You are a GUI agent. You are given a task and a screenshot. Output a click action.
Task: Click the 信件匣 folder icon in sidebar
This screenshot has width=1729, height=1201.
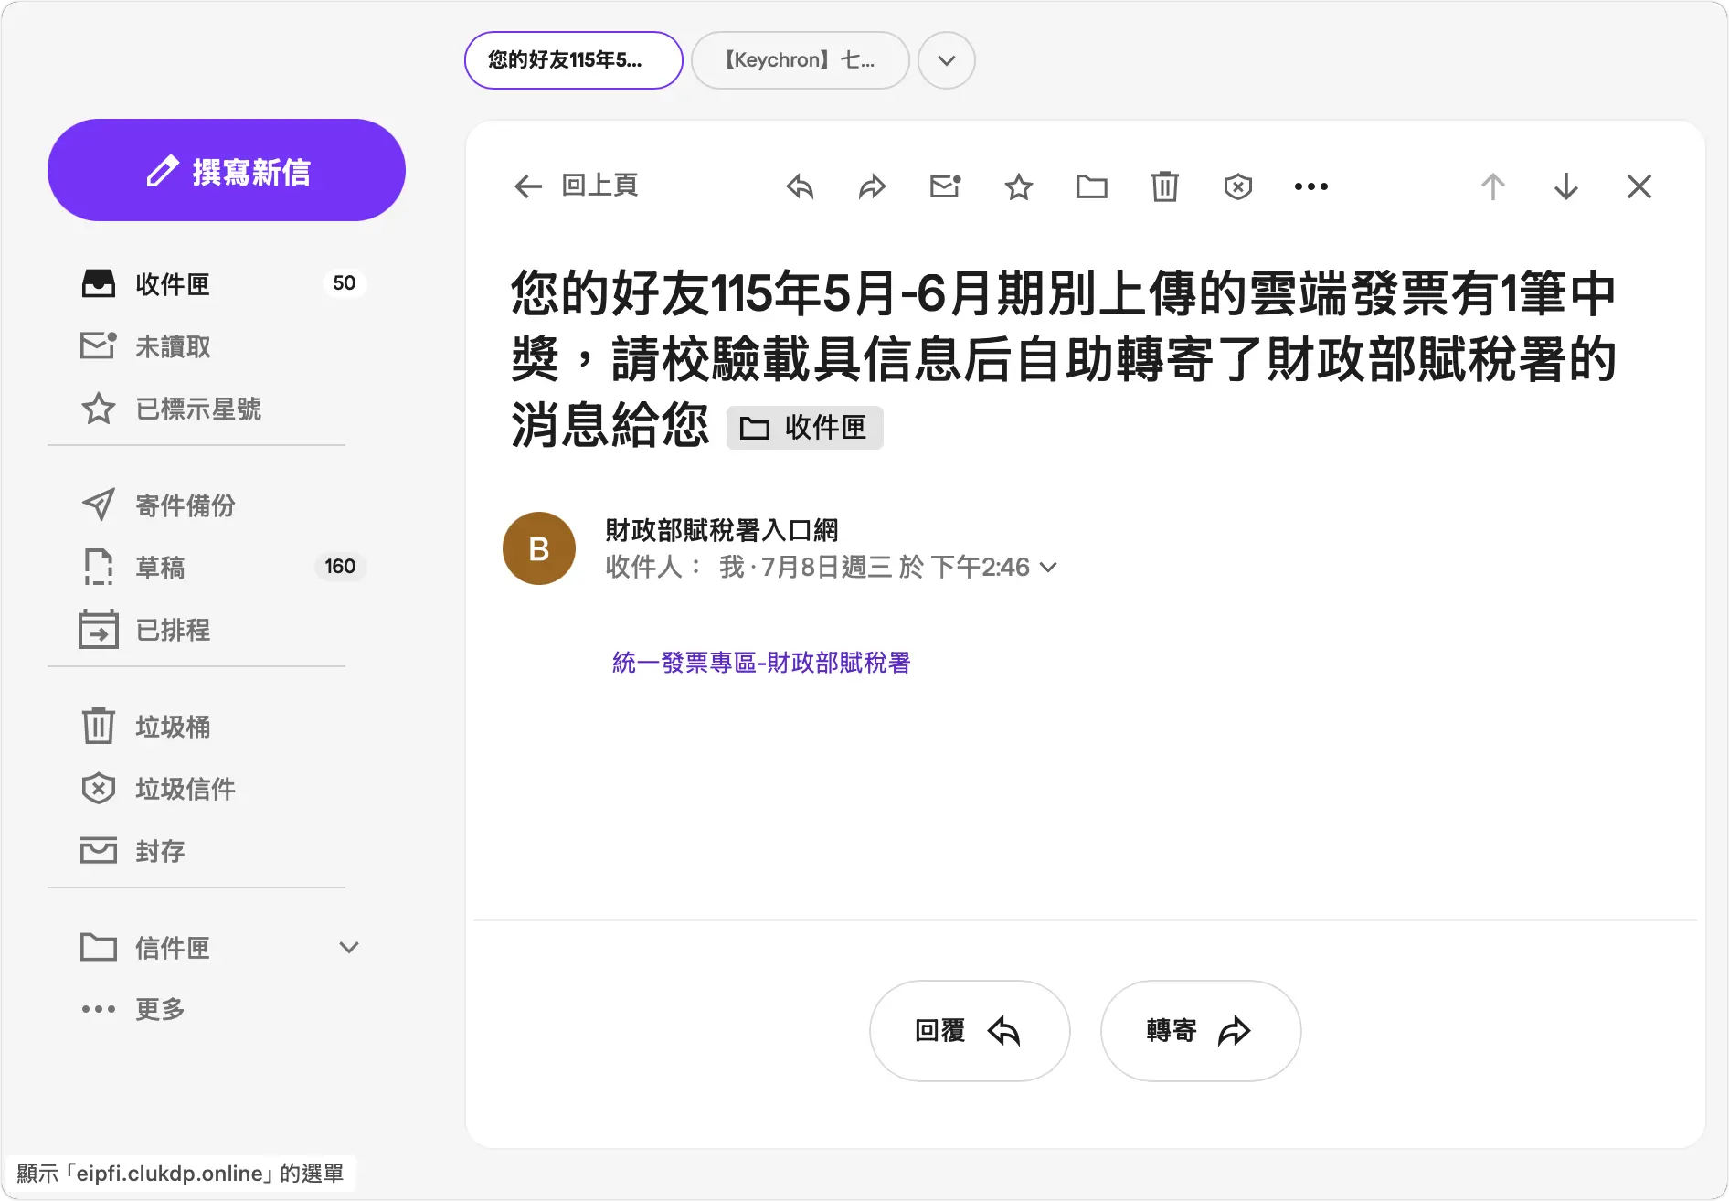click(x=99, y=947)
